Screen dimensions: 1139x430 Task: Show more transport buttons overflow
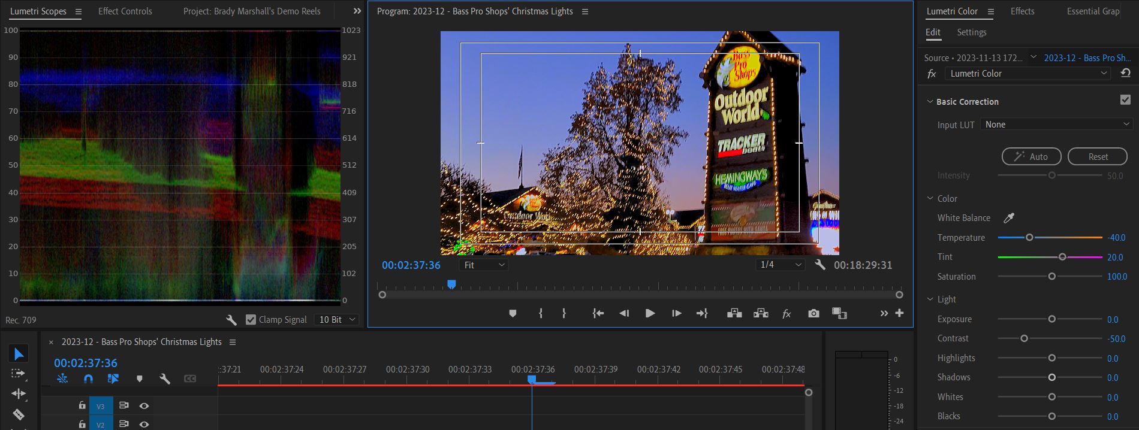(884, 313)
